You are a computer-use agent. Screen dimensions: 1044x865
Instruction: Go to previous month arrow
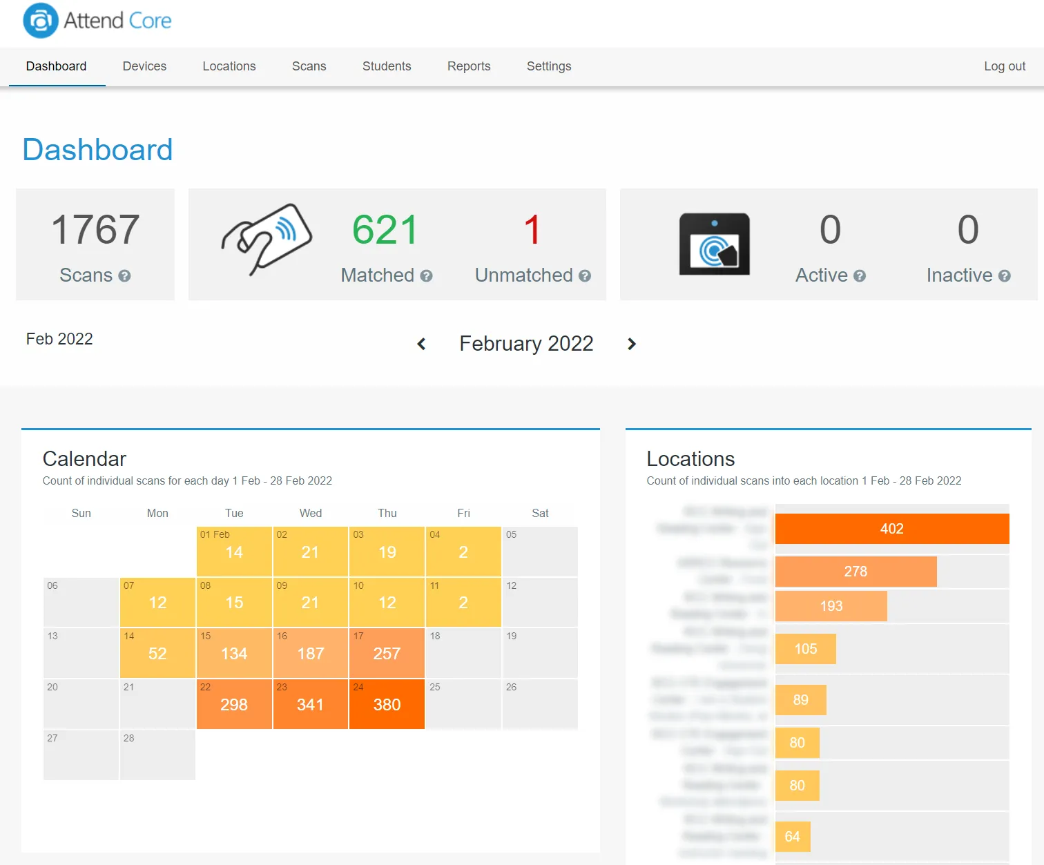click(x=421, y=344)
